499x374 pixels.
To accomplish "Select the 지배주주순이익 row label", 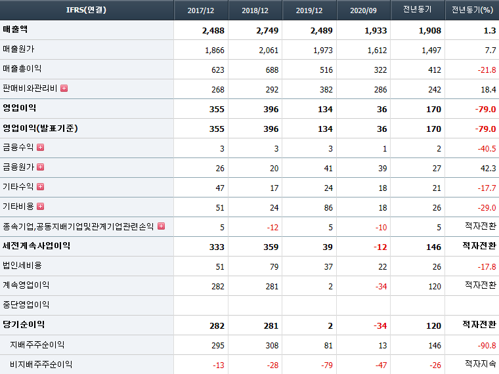I will pos(37,344).
